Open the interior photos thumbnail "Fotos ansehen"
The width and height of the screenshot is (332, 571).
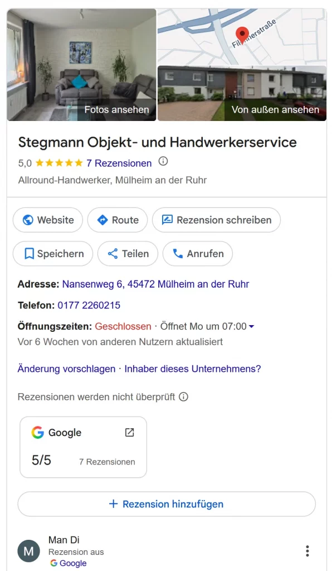click(81, 65)
